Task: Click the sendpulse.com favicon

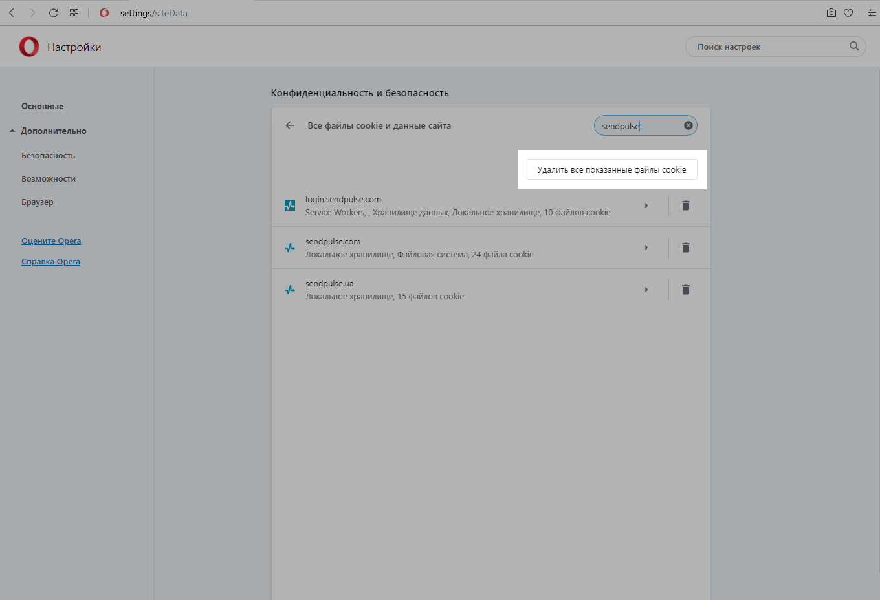Action: pos(290,248)
